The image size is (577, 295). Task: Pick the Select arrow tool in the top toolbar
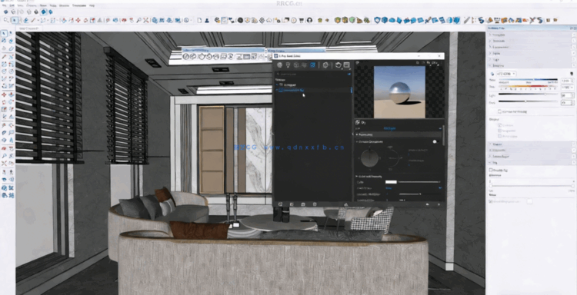pos(14,20)
